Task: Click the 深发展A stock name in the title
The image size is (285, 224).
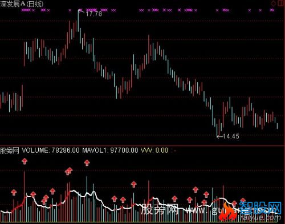Action: click(x=13, y=4)
